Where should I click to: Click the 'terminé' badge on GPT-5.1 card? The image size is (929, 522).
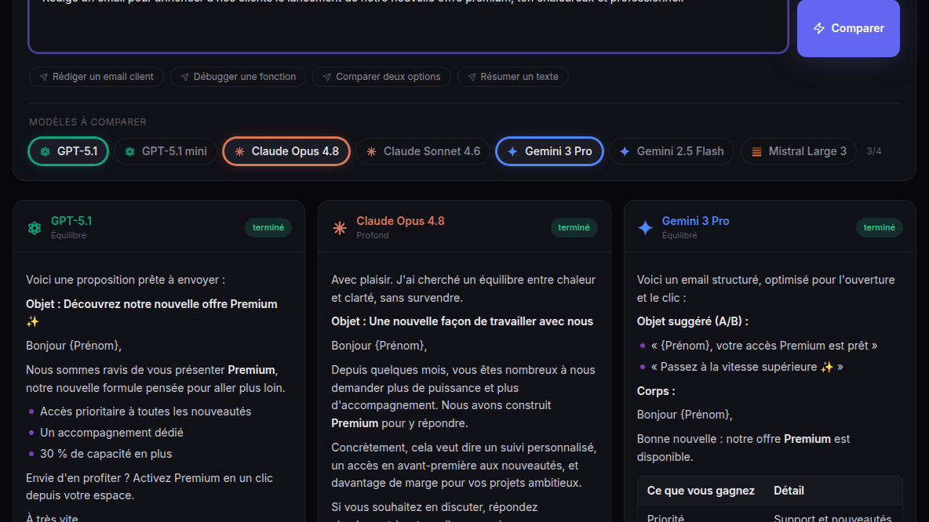(268, 227)
